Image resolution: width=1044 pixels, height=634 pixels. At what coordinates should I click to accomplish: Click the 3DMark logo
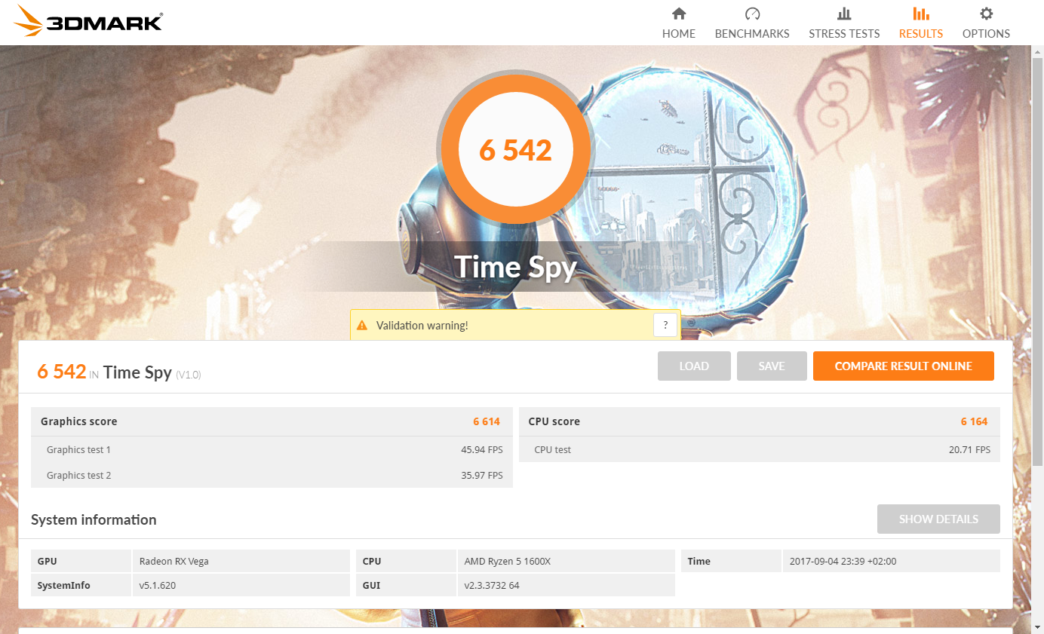coord(88,21)
